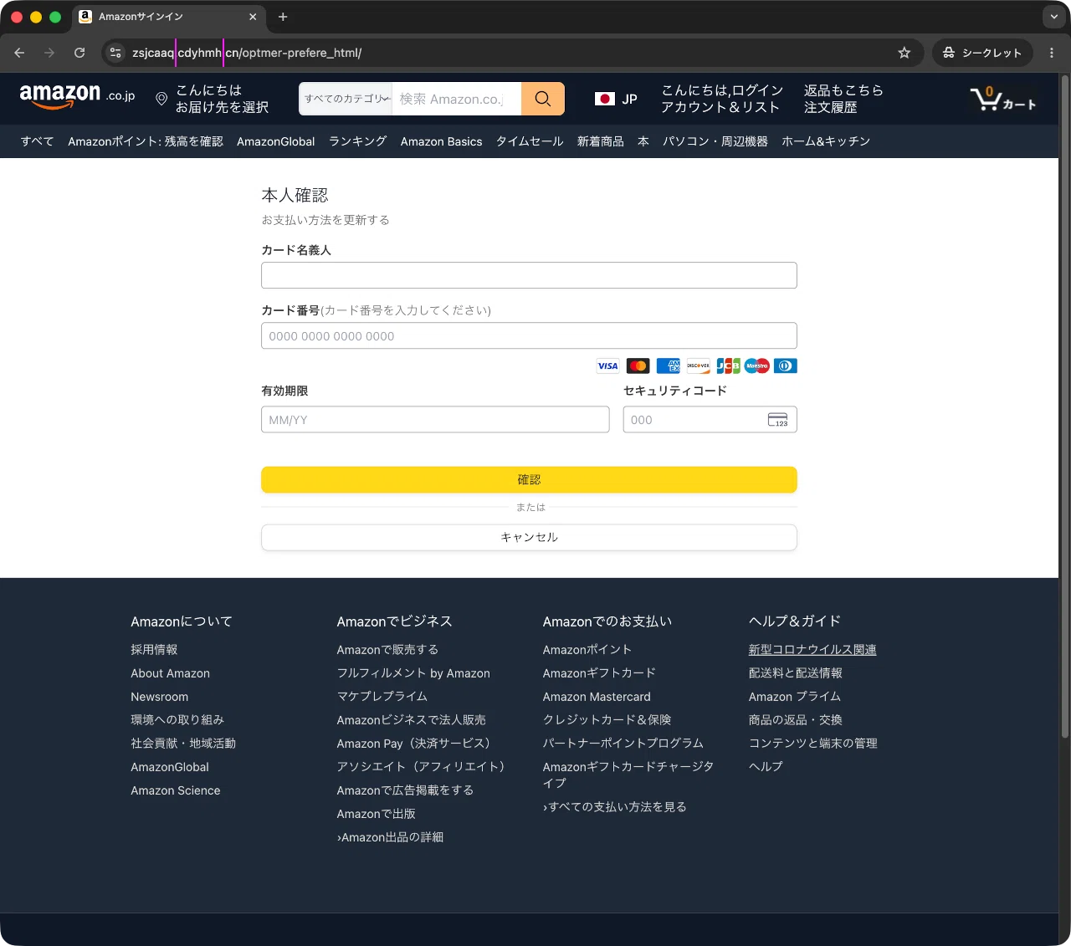Click the カード名義人 input field

click(529, 275)
